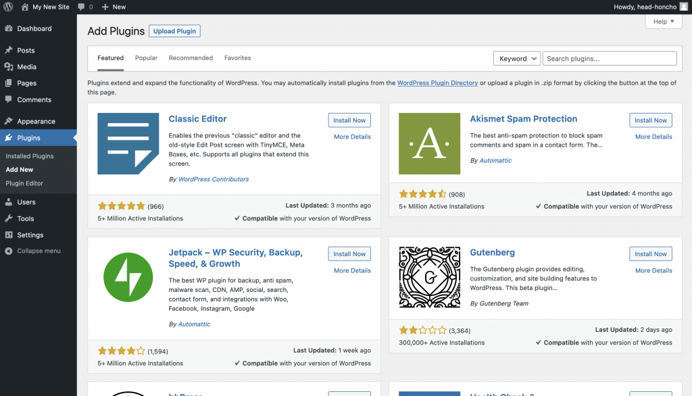This screenshot has height=396, width=692.
Task: Open the New content menu in admin bar
Action: tap(114, 7)
